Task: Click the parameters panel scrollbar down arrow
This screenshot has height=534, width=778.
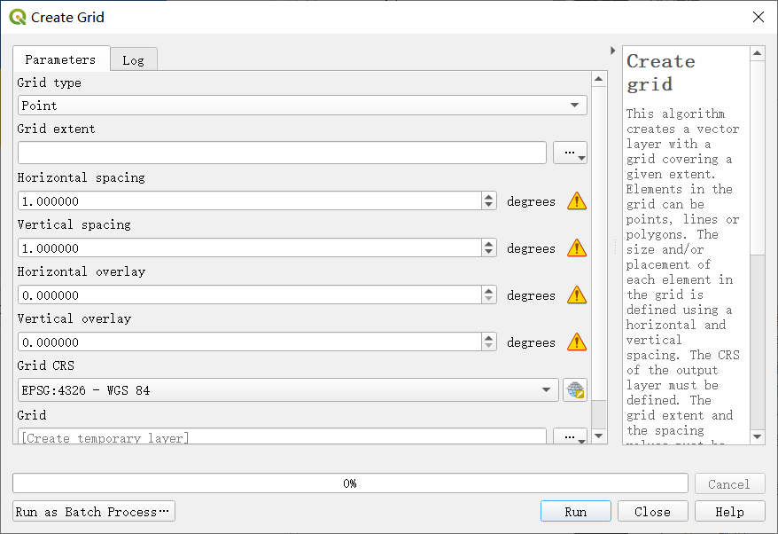Action: pyautogui.click(x=599, y=436)
